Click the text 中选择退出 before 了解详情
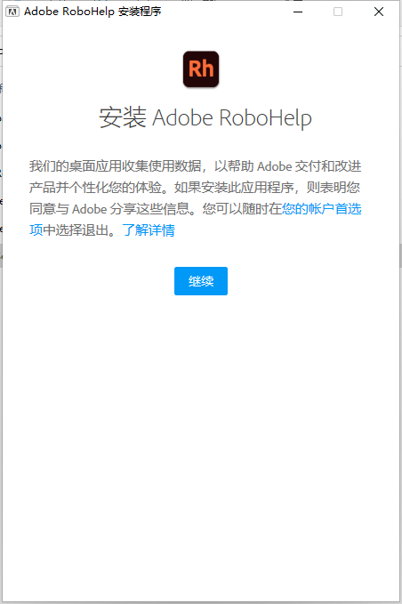 (76, 230)
